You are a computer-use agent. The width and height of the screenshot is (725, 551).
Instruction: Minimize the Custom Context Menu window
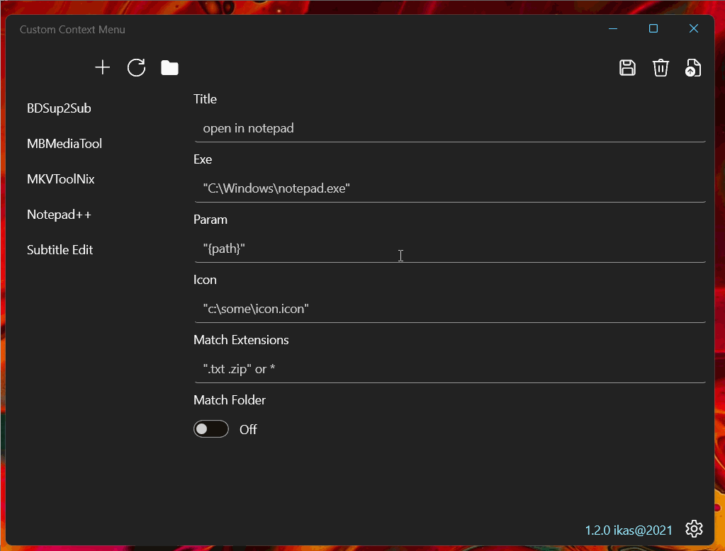pos(612,28)
